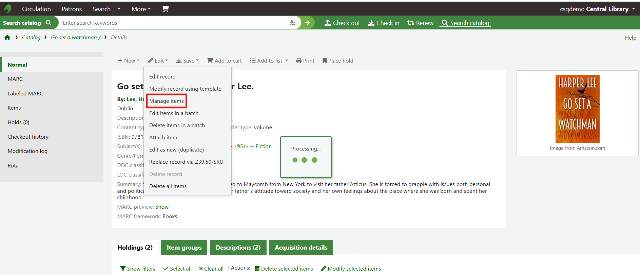
Task: Open Checkout history in sidebar
Action: tap(28, 137)
